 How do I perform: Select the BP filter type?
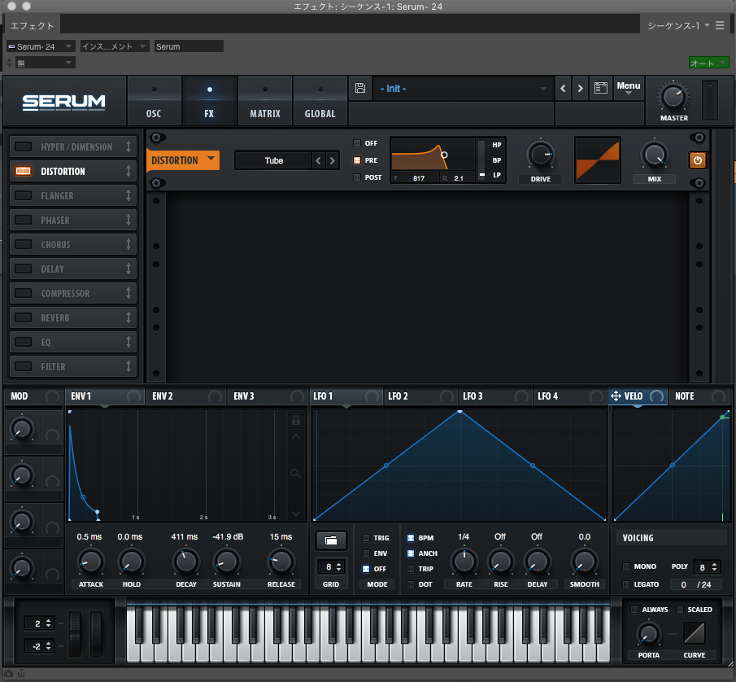coord(497,160)
